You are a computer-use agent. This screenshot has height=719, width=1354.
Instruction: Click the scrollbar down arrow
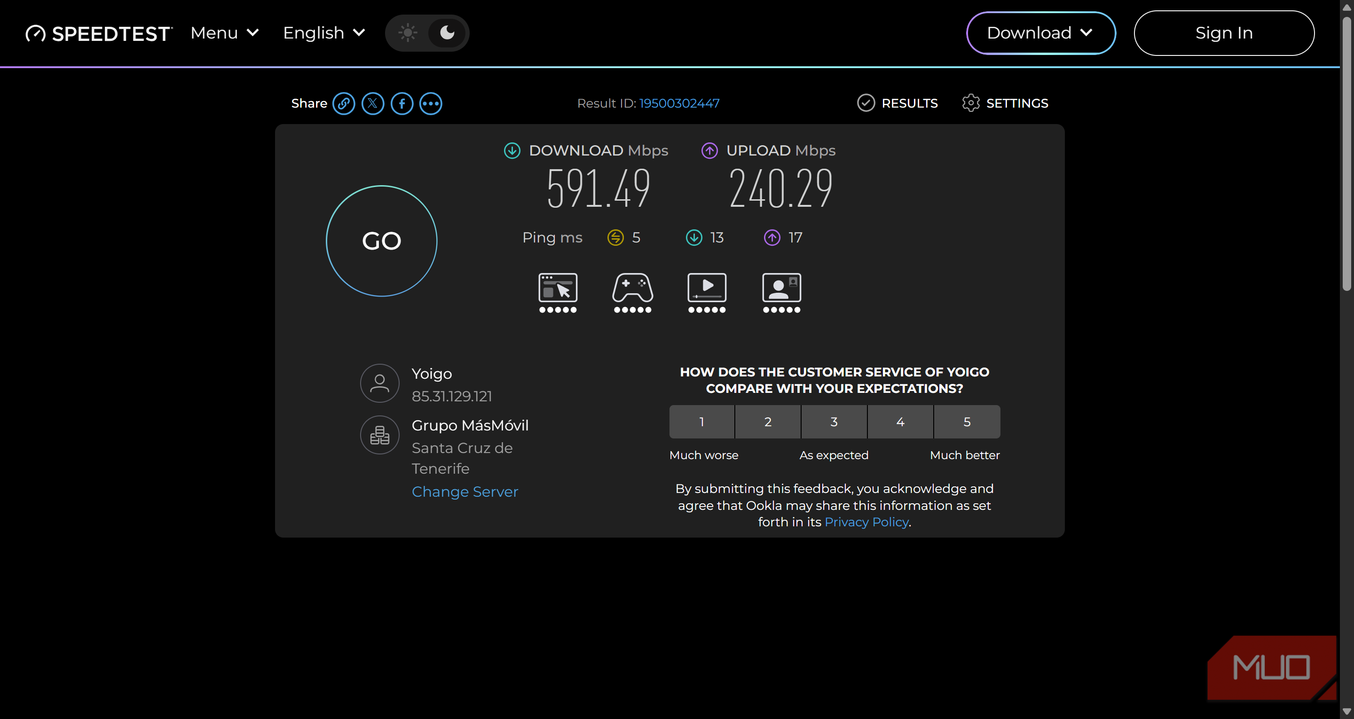pyautogui.click(x=1346, y=711)
